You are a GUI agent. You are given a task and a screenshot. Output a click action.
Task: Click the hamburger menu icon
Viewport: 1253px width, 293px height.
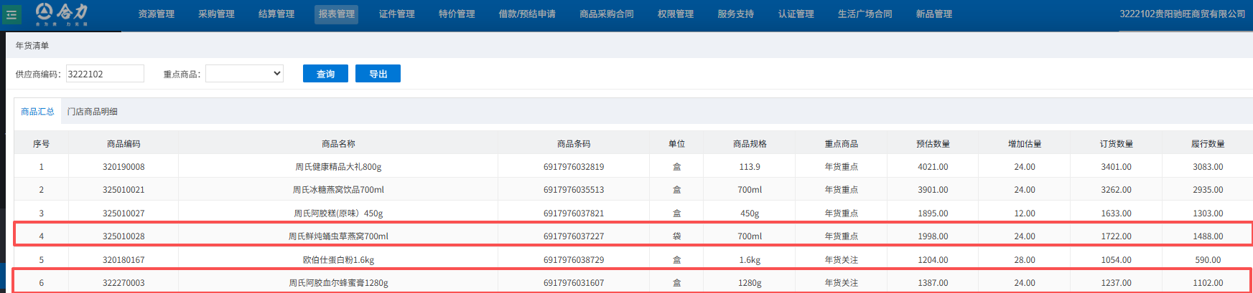click(11, 14)
